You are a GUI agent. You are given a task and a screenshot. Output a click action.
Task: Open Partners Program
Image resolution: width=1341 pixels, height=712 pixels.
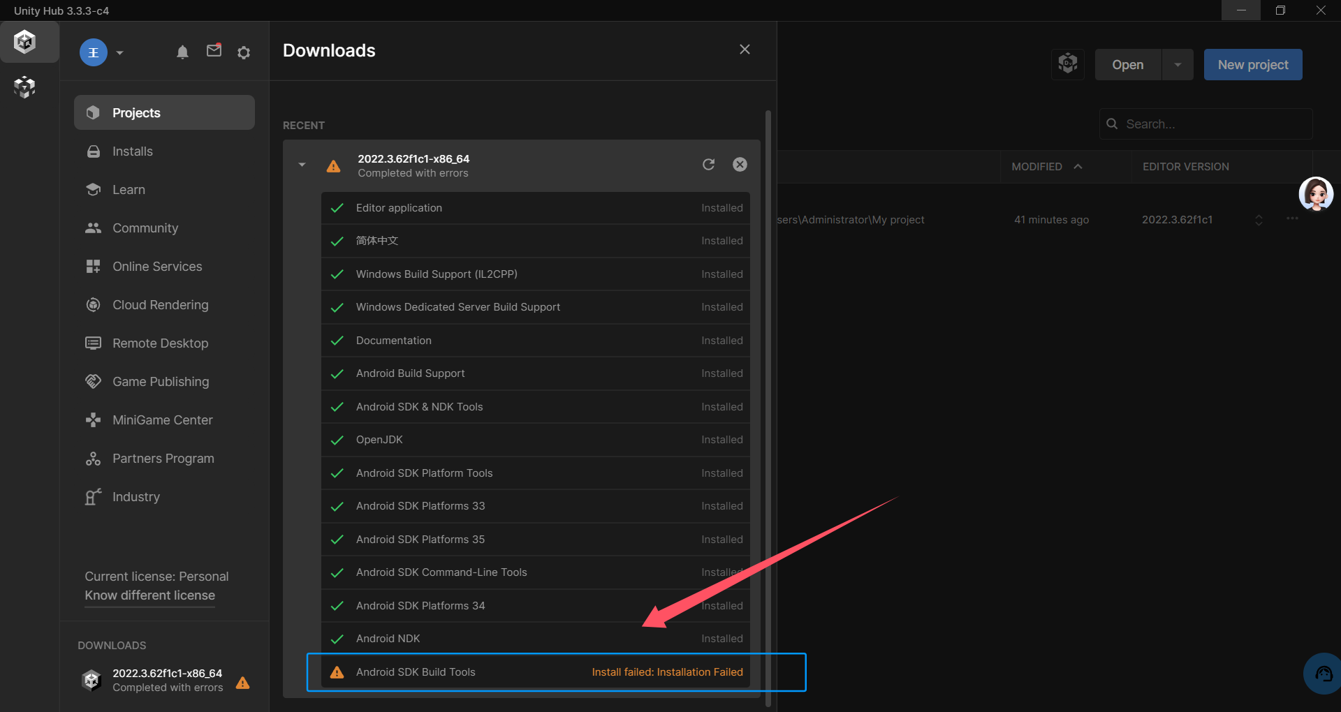click(x=164, y=459)
